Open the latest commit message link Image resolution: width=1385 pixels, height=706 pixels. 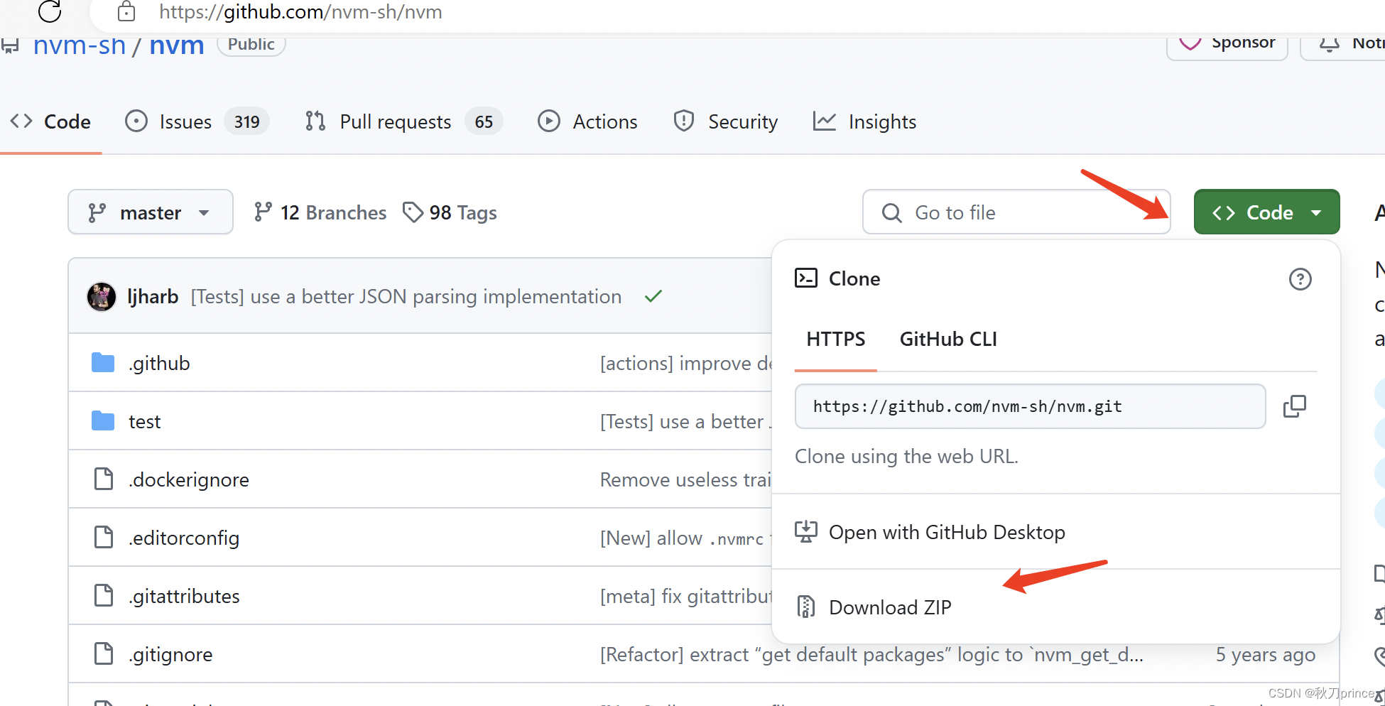[x=406, y=296]
